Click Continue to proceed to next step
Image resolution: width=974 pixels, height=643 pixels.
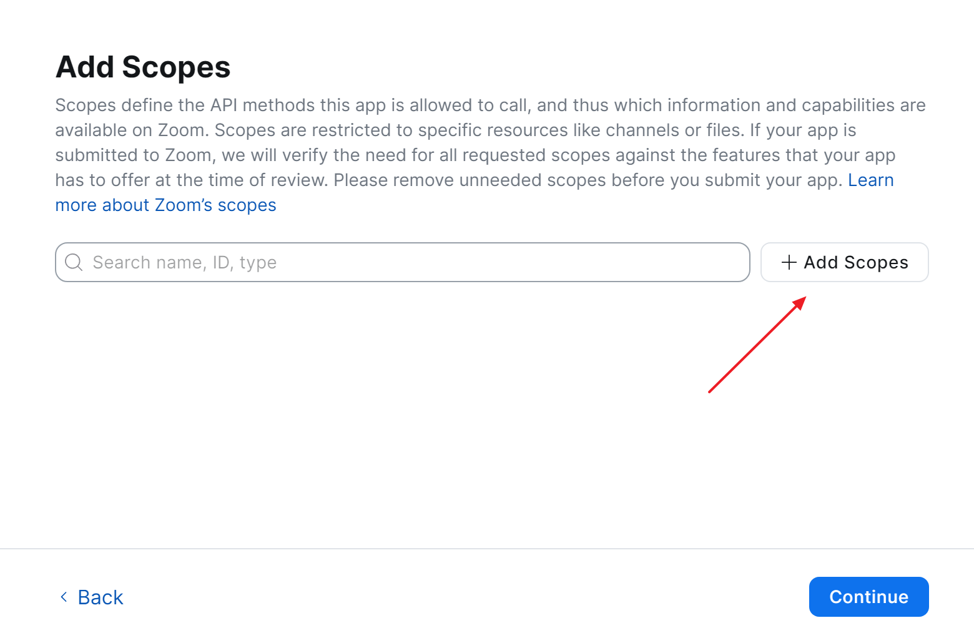click(868, 597)
